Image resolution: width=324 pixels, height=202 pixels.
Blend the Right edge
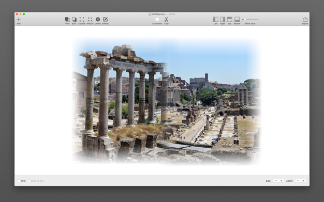coord(223,20)
